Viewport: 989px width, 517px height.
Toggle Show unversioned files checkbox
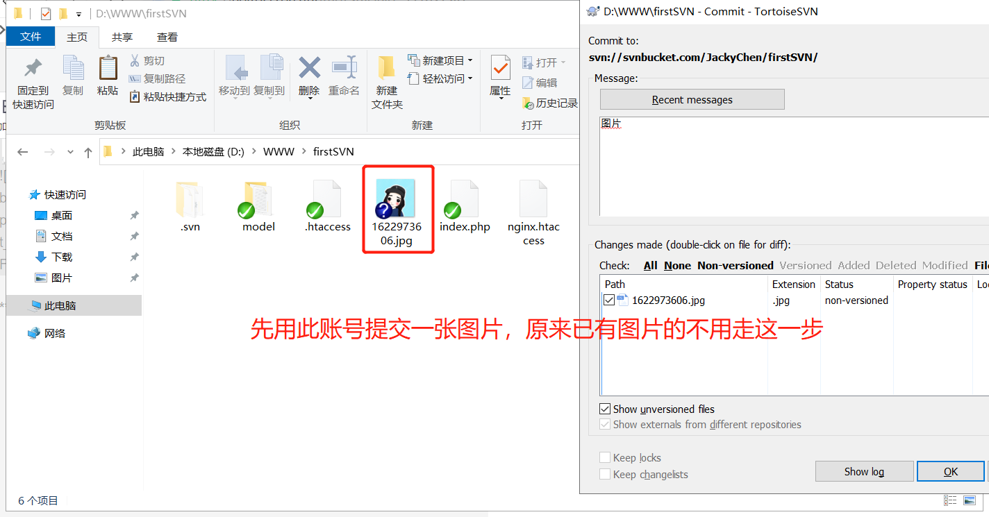point(605,409)
